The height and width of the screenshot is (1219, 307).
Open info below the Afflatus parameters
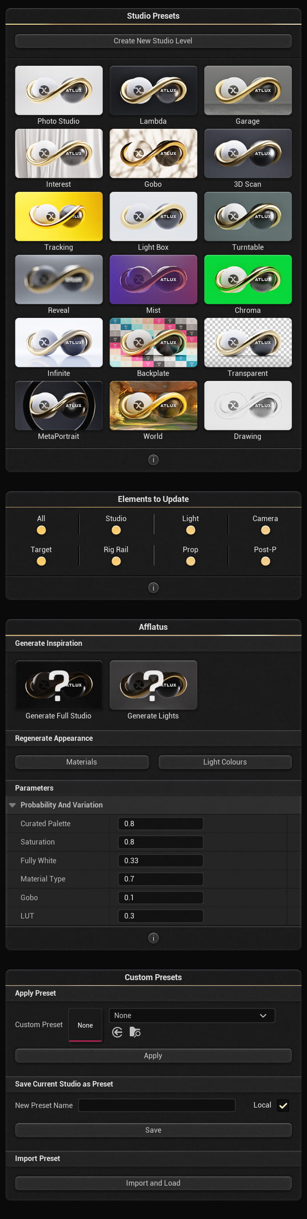coord(153,938)
